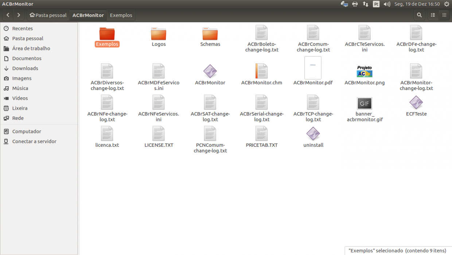The image size is (452, 255).
Task: Navigate to Pasta pessoal in path bar
Action: (48, 15)
